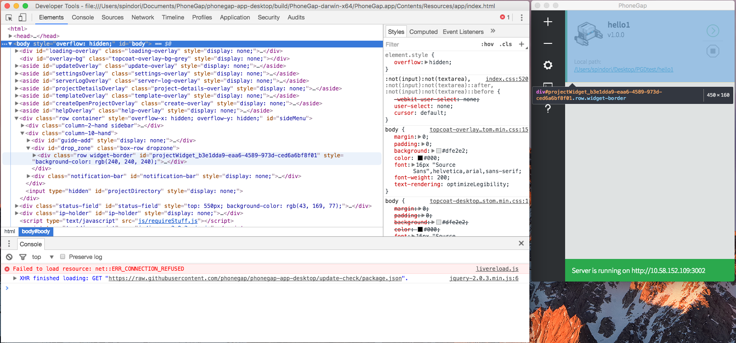This screenshot has width=736, height=343.
Task: Toggle the .cls element classes option
Action: coord(506,44)
